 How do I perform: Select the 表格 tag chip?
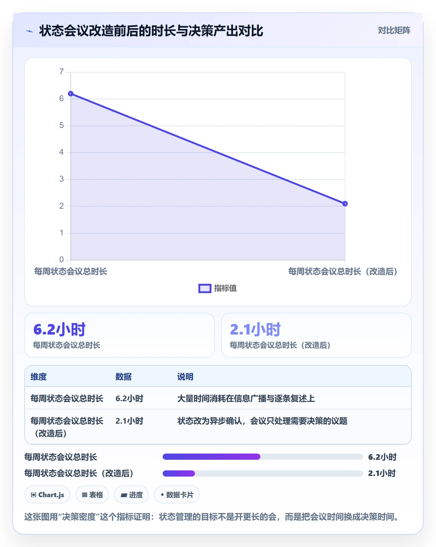click(92, 495)
